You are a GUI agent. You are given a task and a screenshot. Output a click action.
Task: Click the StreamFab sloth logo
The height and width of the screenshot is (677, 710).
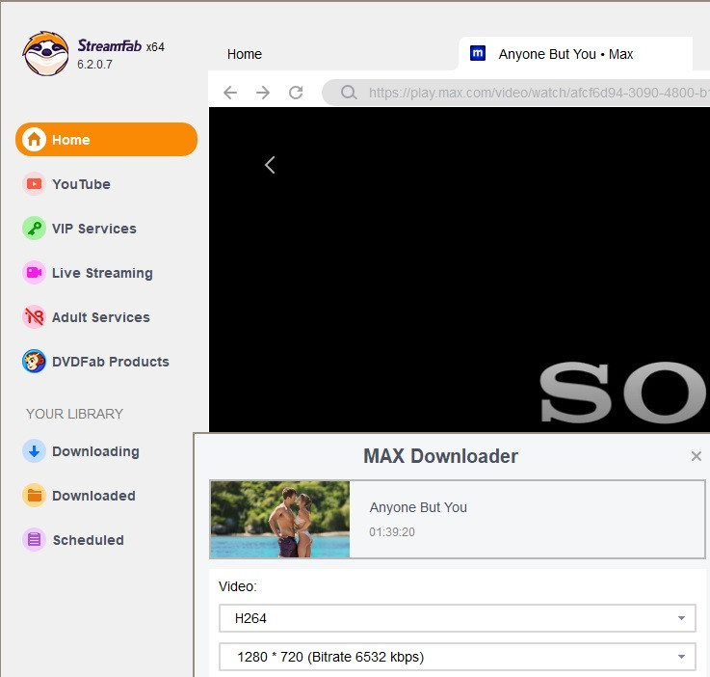(x=45, y=54)
